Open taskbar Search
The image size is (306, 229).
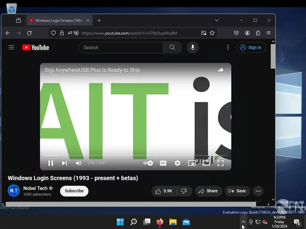134,222
